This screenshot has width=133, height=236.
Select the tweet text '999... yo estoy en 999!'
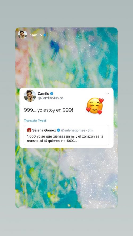48,110
